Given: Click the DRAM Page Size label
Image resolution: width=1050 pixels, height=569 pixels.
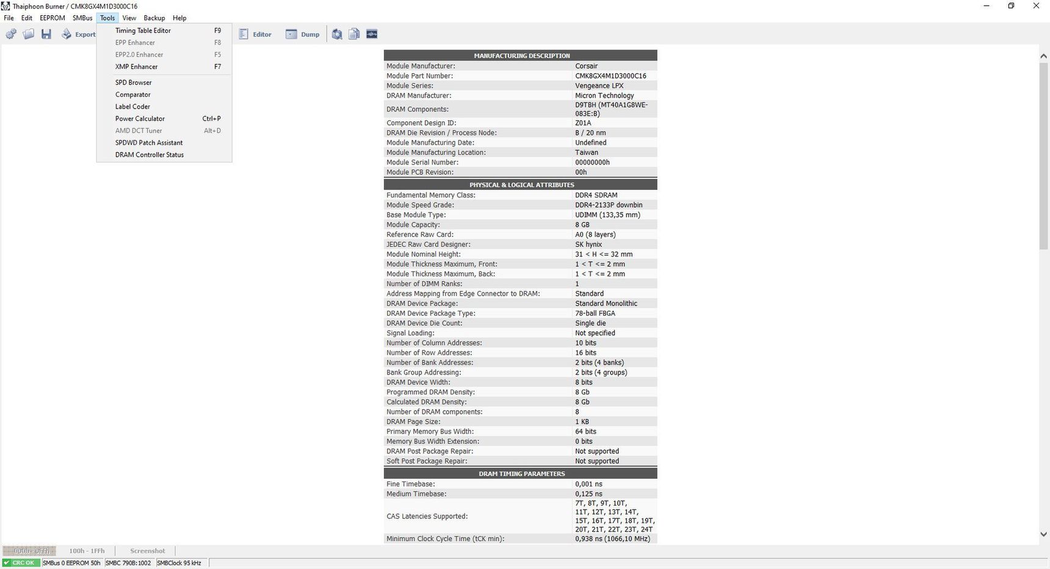Looking at the screenshot, I should click(x=413, y=422).
